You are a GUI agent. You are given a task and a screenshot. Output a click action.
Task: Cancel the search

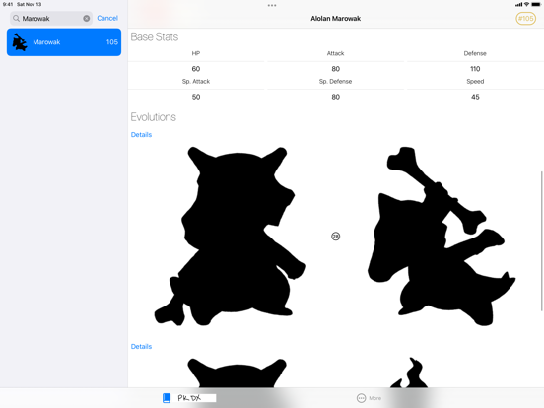coord(107,18)
